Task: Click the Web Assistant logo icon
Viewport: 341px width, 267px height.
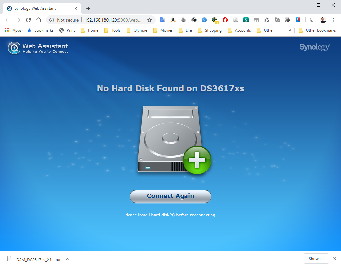Action: [x=14, y=48]
